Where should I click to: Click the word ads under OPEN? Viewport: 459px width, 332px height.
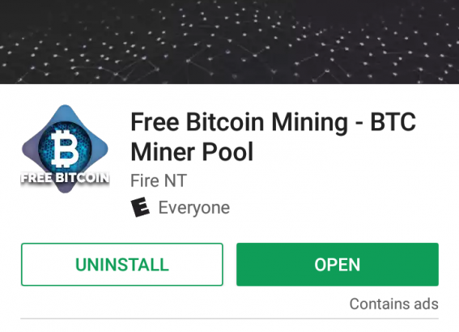point(426,304)
